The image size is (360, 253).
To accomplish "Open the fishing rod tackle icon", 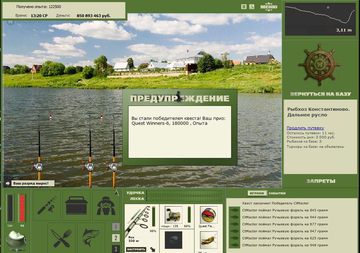I will coord(47,205).
